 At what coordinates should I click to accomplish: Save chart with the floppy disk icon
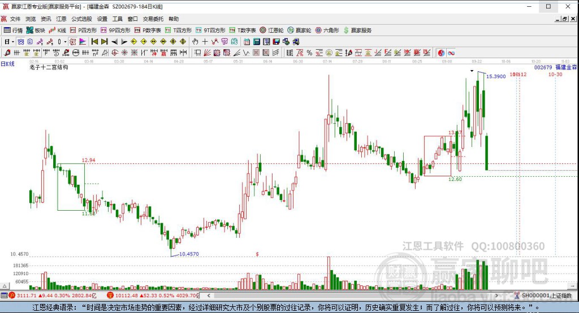[x=276, y=42]
